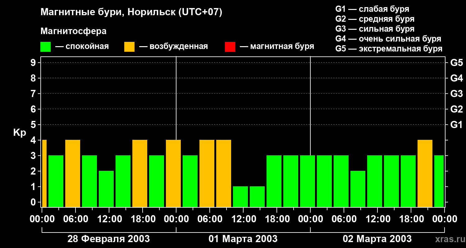This screenshot has width=466, height=248.
Task: Click the G2 label on the right axis
Action: (456, 109)
